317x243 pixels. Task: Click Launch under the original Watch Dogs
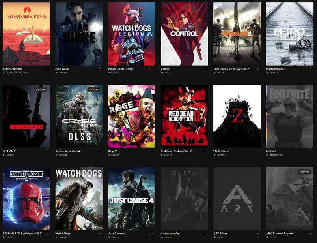(61, 237)
